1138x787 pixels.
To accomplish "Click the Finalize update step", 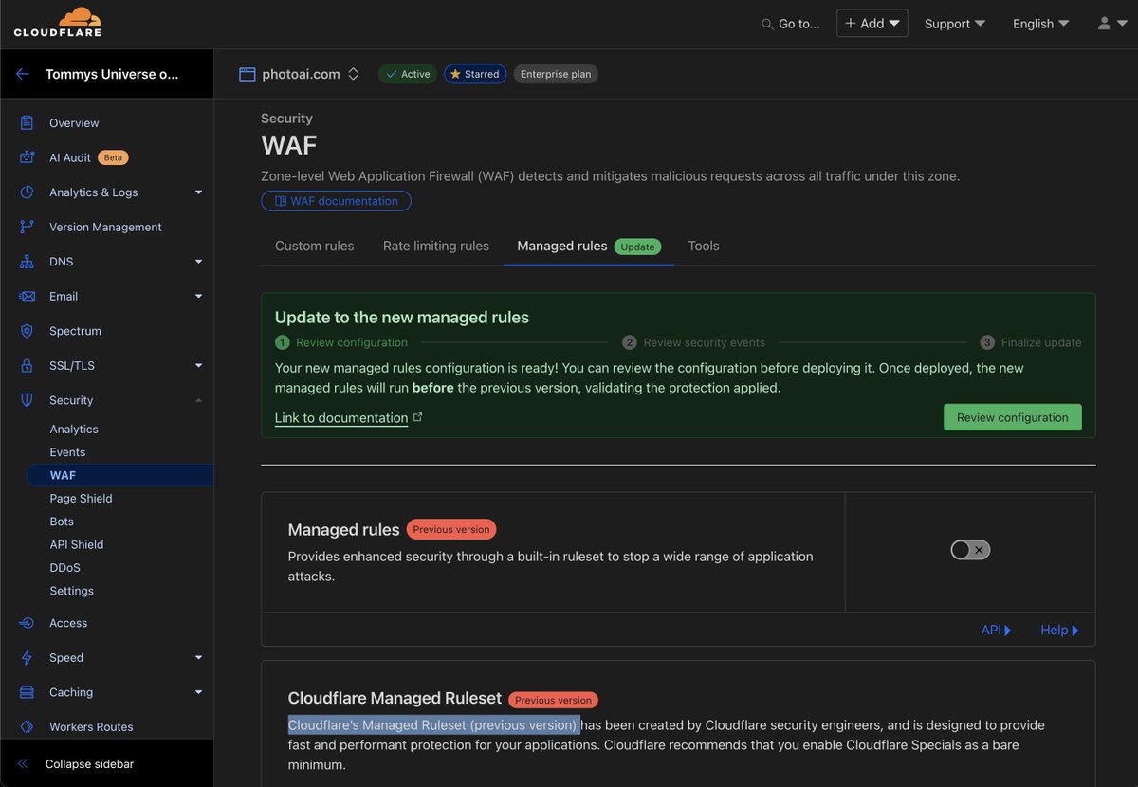I will point(1031,342).
